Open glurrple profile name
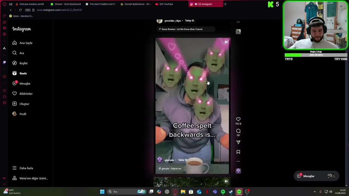The width and height of the screenshot is (349, 196). tap(169, 160)
